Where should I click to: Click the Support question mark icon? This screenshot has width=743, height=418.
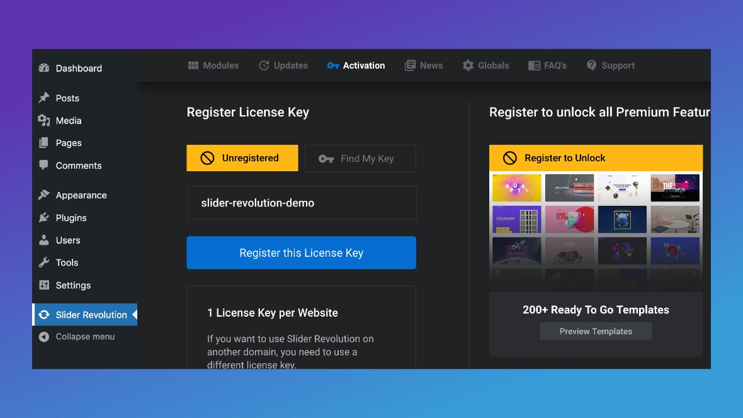point(591,65)
